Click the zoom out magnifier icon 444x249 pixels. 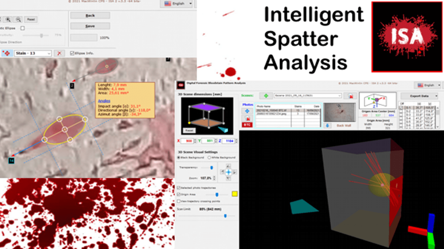click(18, 20)
